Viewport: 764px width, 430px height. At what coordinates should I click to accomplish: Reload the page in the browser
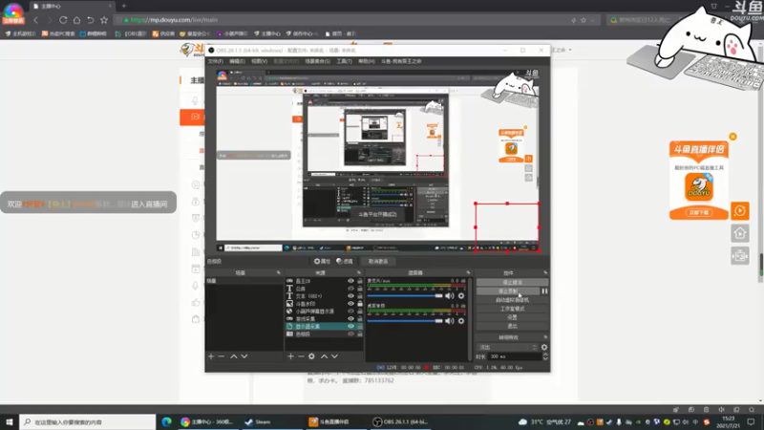click(x=63, y=20)
